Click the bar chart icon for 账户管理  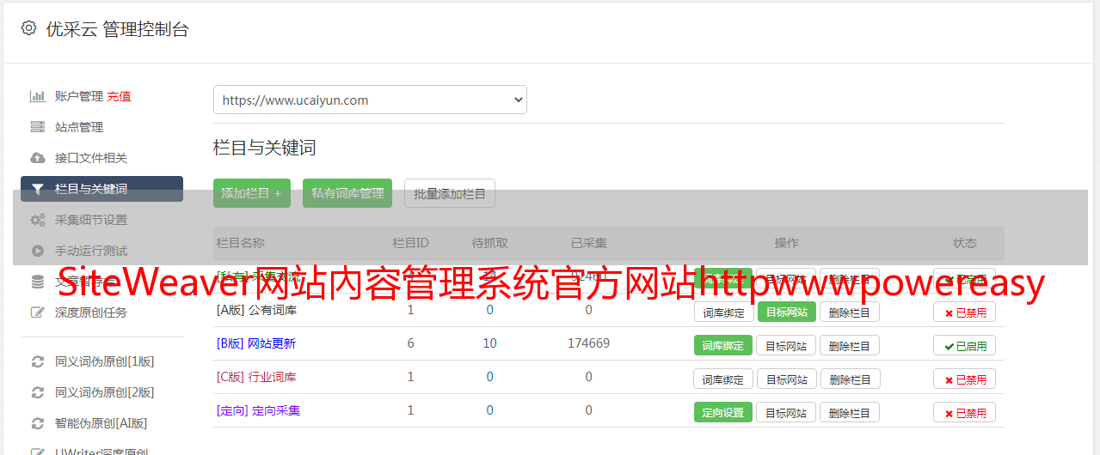37,96
